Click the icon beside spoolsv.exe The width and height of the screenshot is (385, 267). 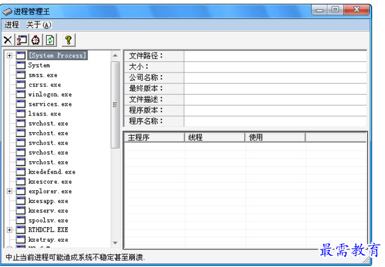(x=20, y=220)
